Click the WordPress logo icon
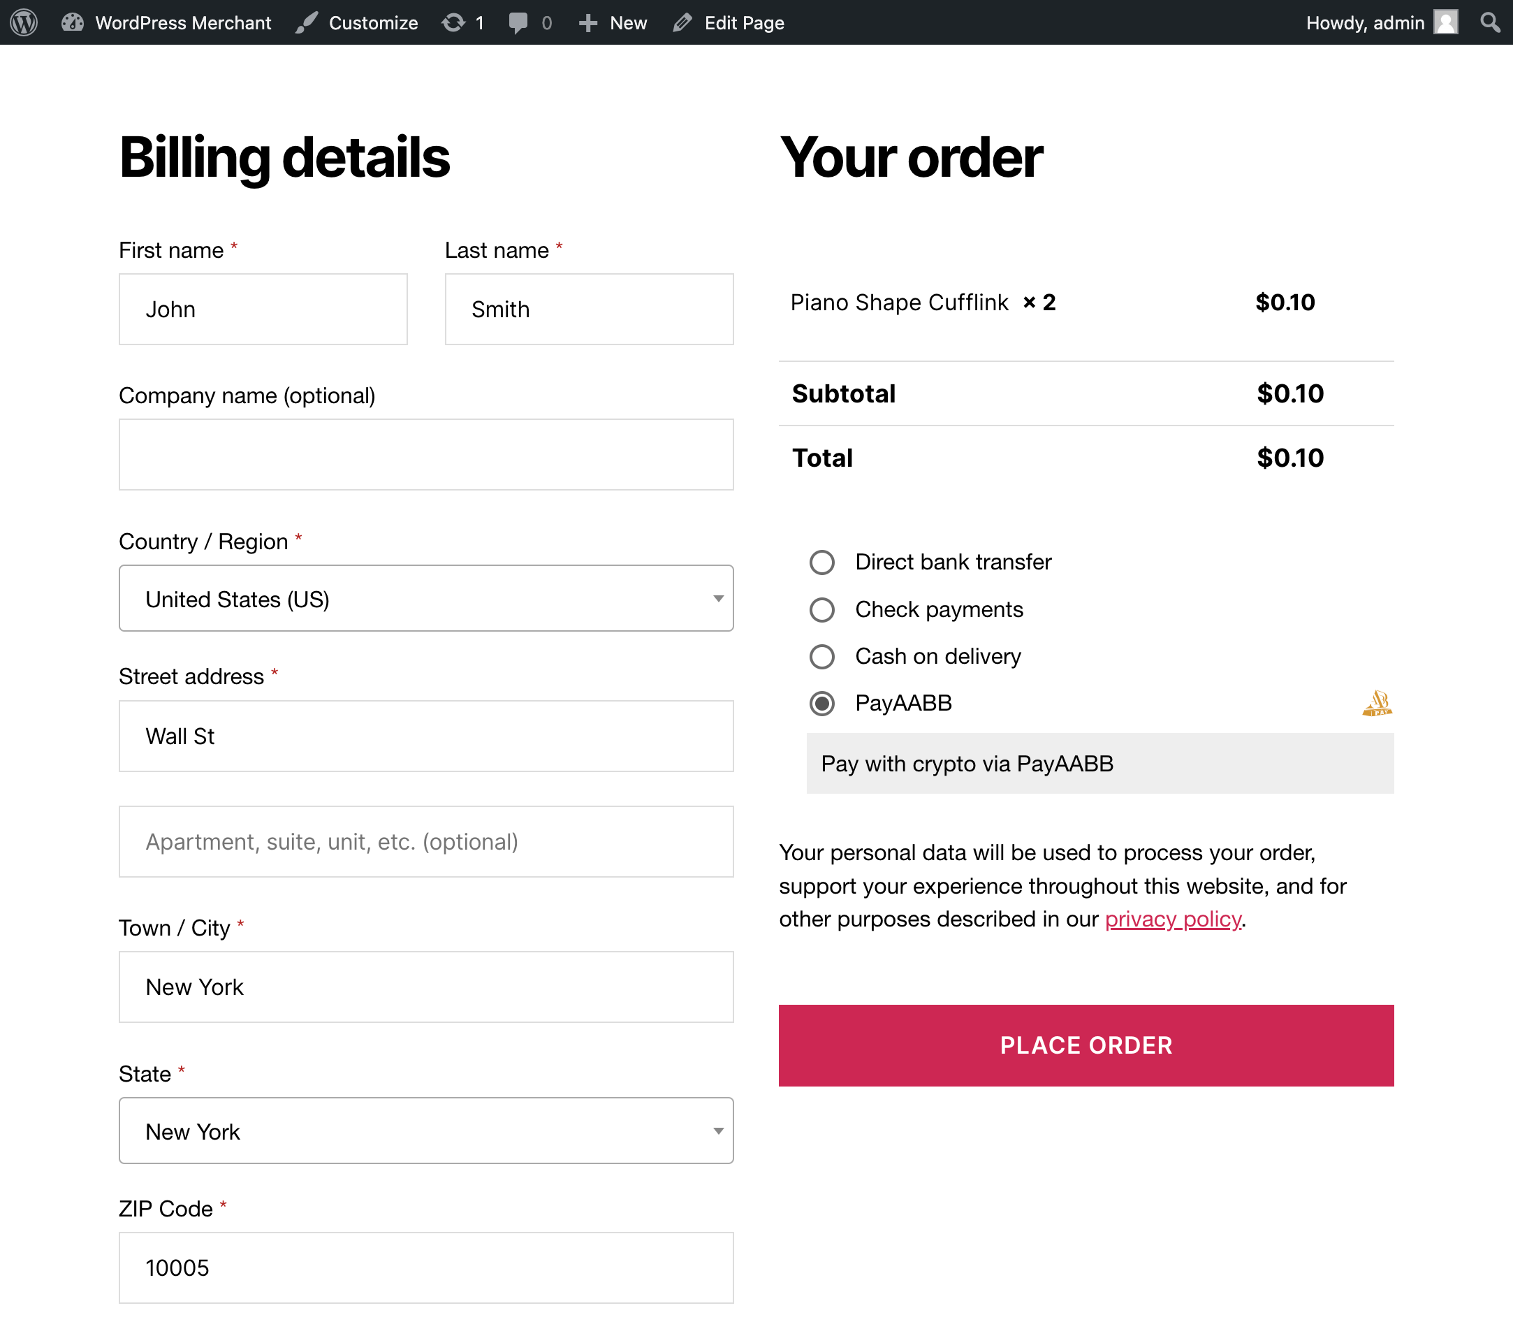 pyautogui.click(x=24, y=22)
